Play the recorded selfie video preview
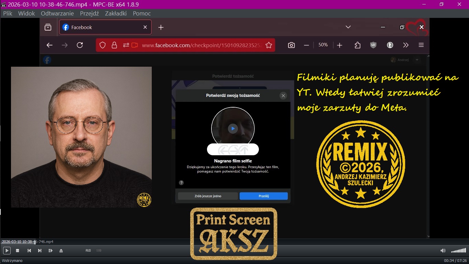Image resolution: width=469 pixels, height=264 pixels. click(x=233, y=129)
